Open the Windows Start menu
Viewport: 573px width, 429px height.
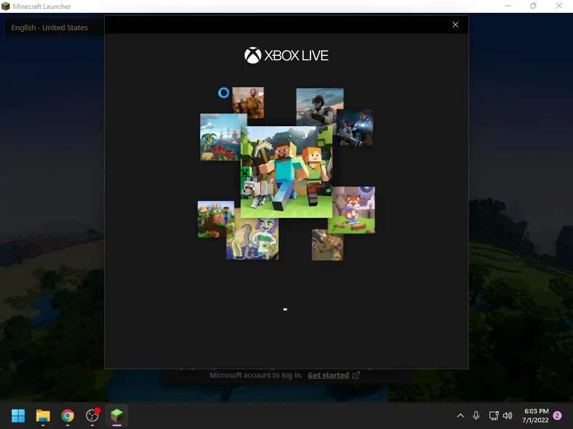click(x=18, y=416)
